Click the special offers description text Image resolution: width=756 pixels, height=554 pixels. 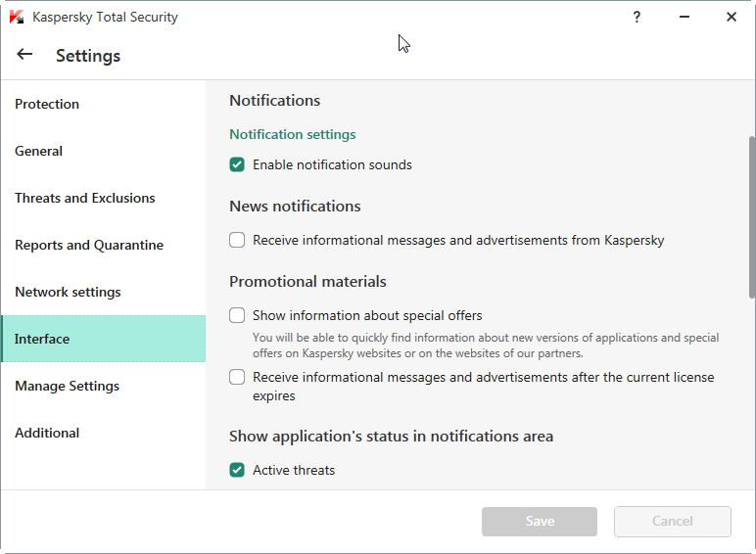486,346
